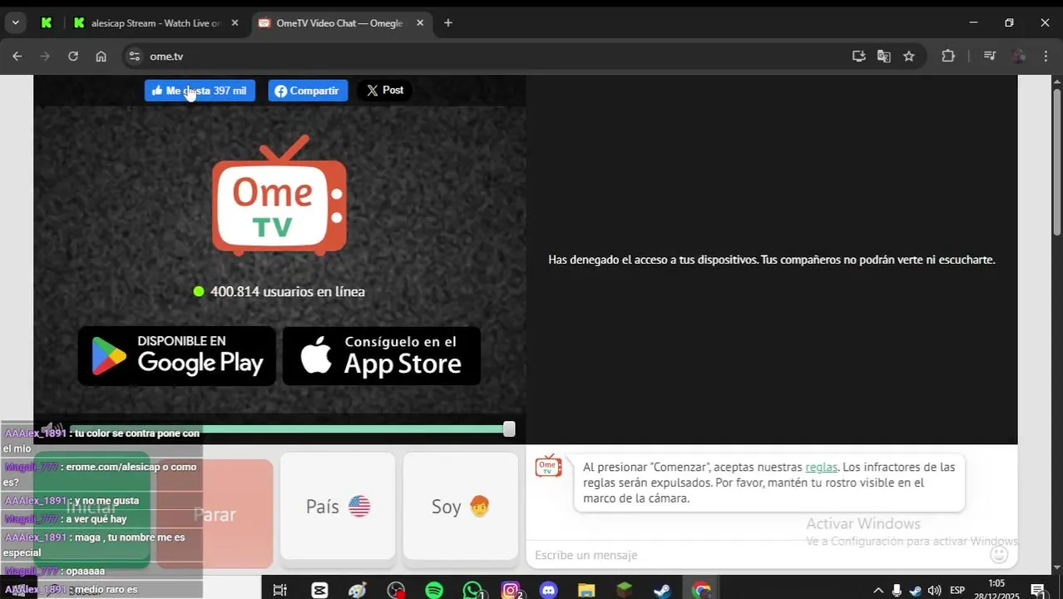Open the reglas link
This screenshot has height=599, width=1063.
pyautogui.click(x=821, y=468)
